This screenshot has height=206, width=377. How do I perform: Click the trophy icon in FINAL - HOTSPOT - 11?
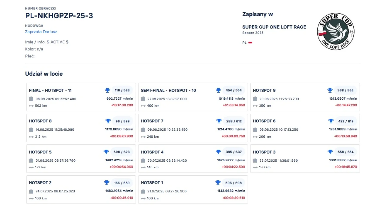pos(107,90)
